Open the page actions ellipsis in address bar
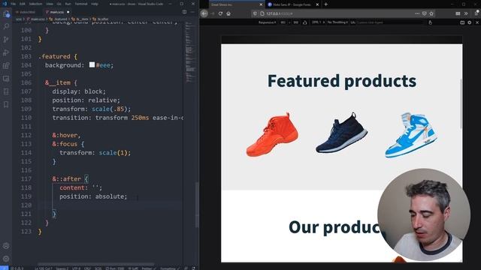 coord(417,13)
